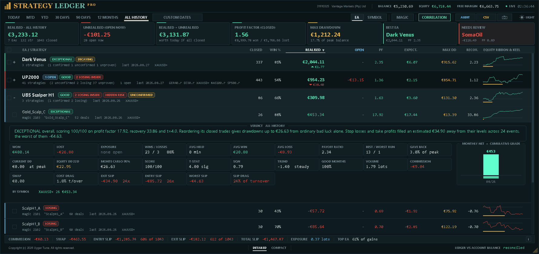This screenshot has height=254, width=539.
Task: Click the ScalpH1_A strategy name
Action: click(x=31, y=208)
